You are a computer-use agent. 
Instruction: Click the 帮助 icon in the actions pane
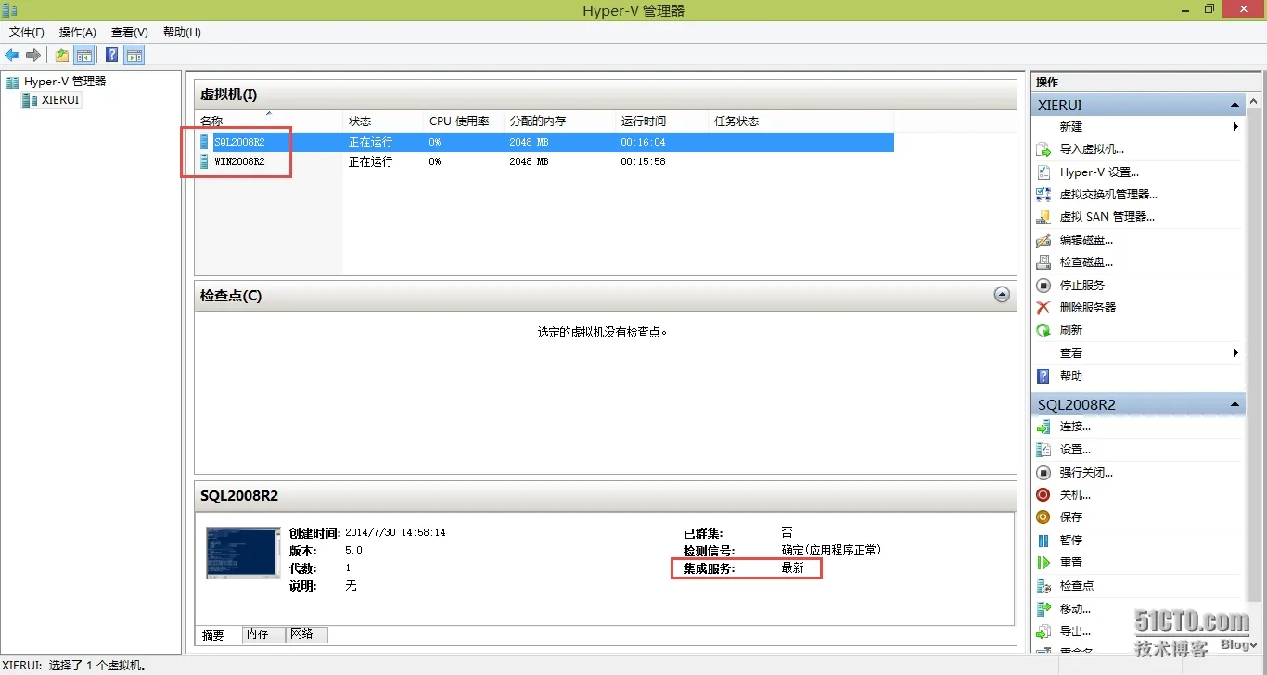1043,376
